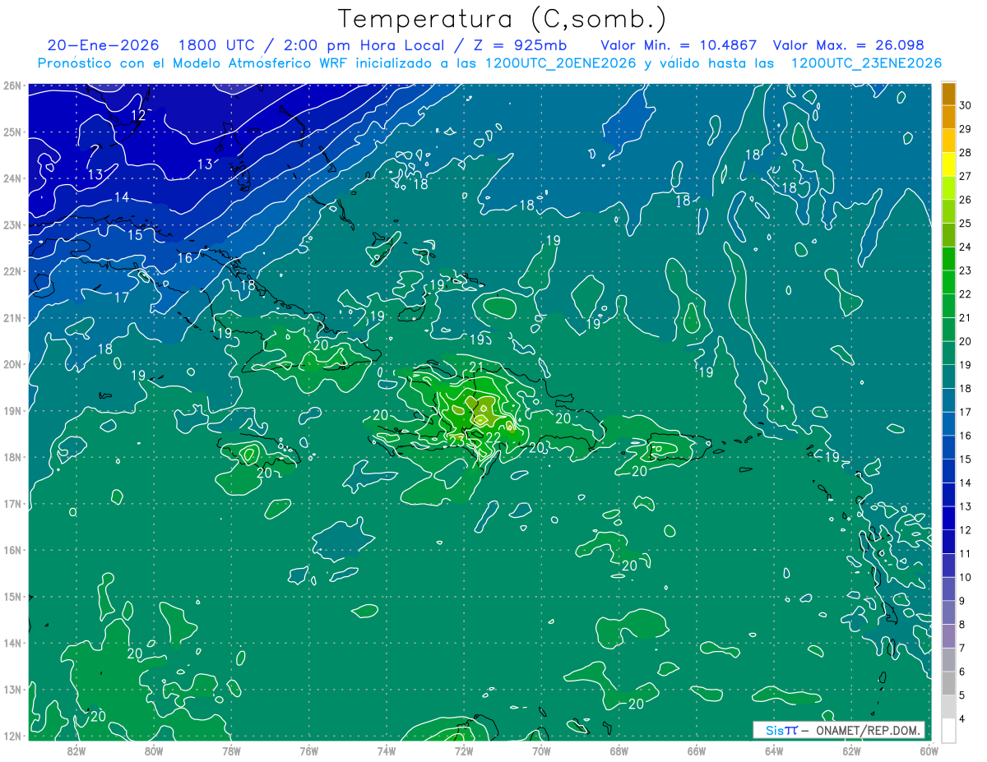Screen dimensions: 987x762
Task: Click the "16" contour label on the map
Action: click(x=185, y=258)
